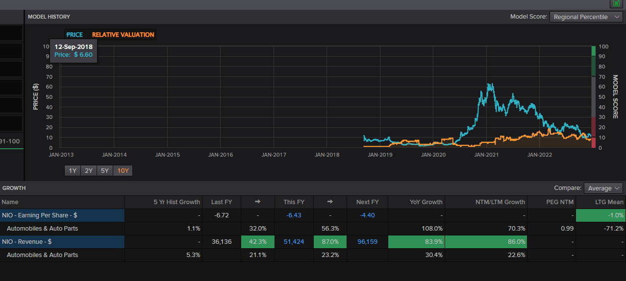Click the 83.9% YoY Growth cell

tap(416, 242)
